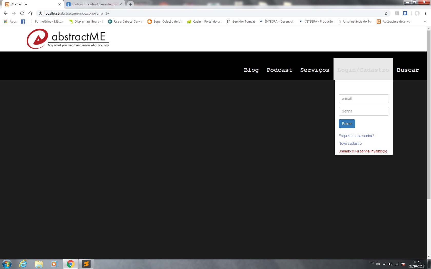Viewport: 431px width, 269px height.
Task: Open Internet Explorer from the taskbar
Action: [x=23, y=264]
